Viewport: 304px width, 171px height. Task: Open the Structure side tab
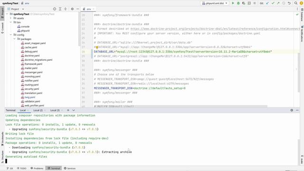coord(2,157)
